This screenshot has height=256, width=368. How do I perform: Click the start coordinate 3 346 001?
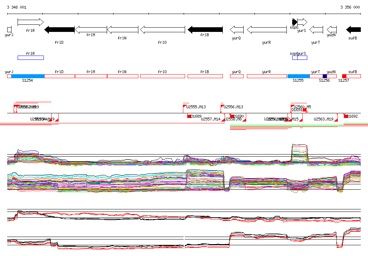(x=17, y=7)
